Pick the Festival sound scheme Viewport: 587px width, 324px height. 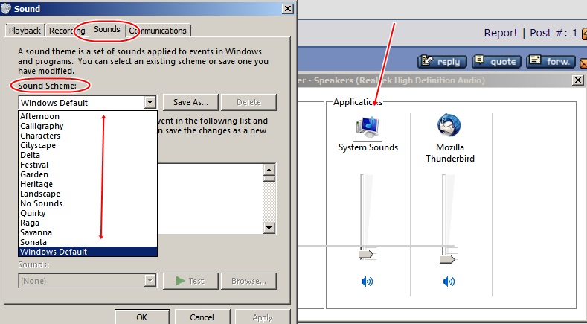tap(88, 165)
